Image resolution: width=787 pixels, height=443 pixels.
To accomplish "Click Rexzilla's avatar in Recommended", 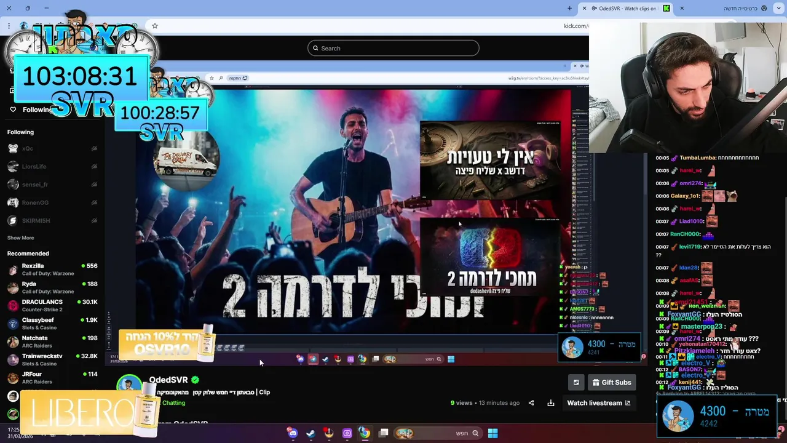I will coord(13,269).
